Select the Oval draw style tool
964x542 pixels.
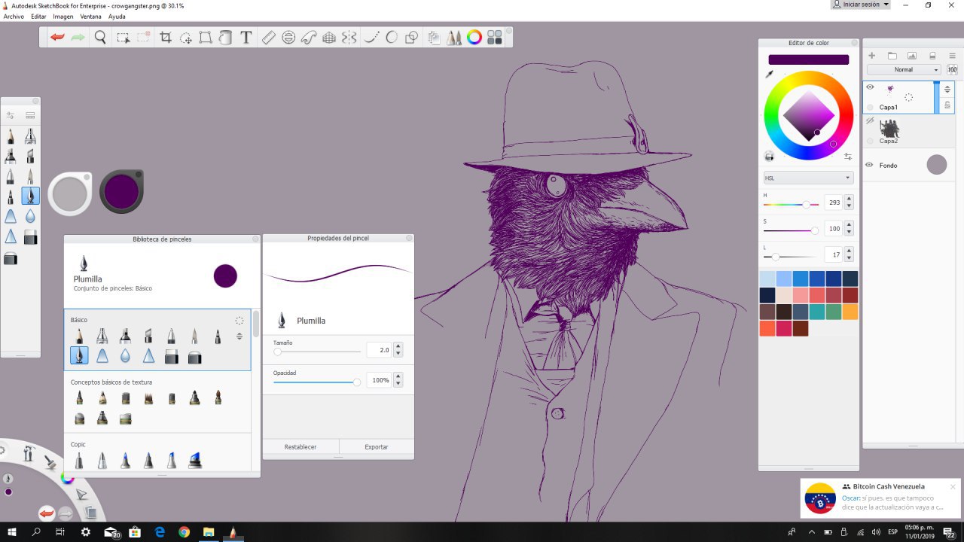(392, 37)
